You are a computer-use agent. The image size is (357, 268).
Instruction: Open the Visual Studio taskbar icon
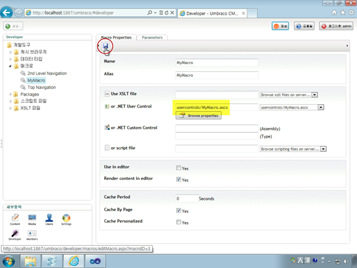[x=95, y=261]
